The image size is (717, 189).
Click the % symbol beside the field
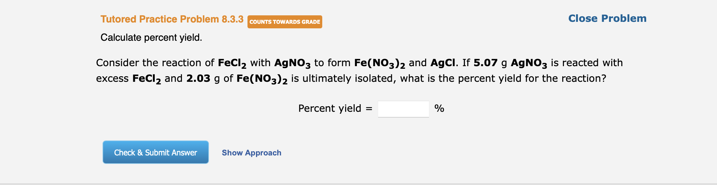pyautogui.click(x=439, y=108)
